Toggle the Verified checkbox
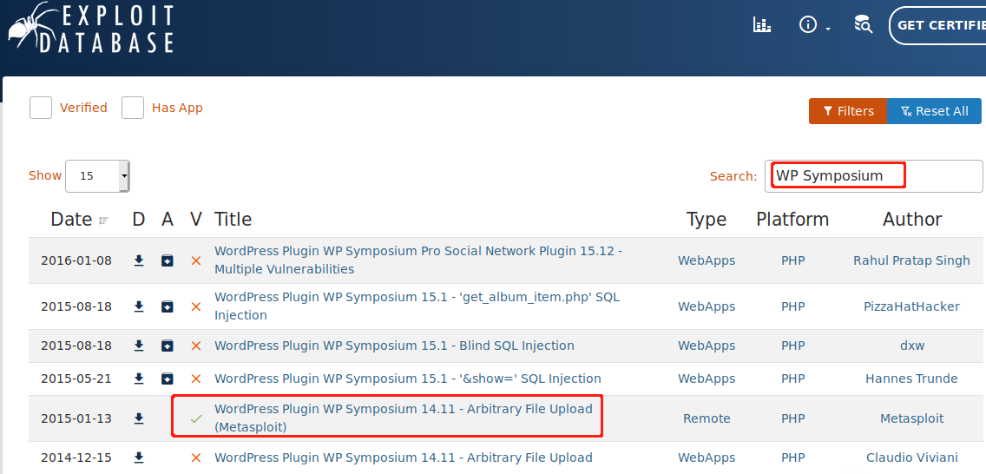This screenshot has height=474, width=986. (x=41, y=108)
